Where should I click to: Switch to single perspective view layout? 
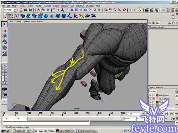point(4,67)
